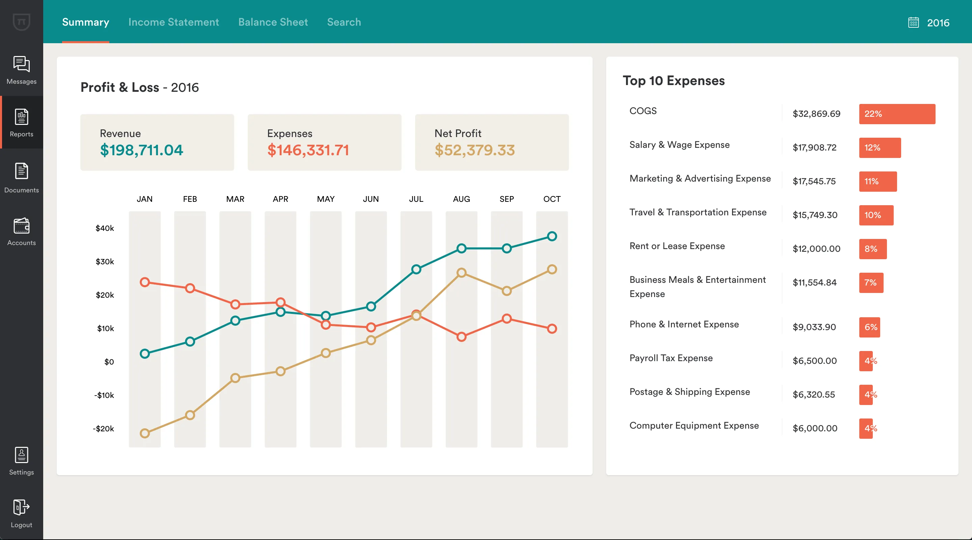The image size is (972, 540).
Task: Go to Accounts wallet icon
Action: point(22,226)
